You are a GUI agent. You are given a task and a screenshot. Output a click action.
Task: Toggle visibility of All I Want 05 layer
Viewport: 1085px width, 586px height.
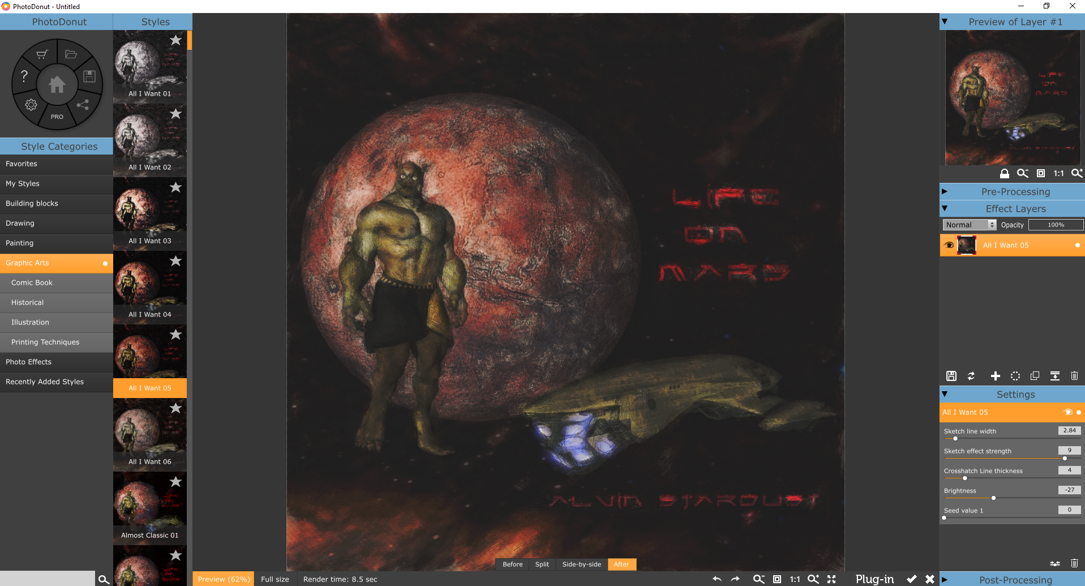point(949,245)
